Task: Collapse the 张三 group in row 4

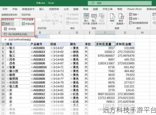Action: coord(8,48)
